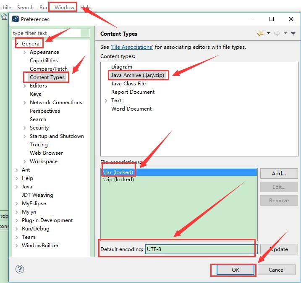
Task: Expand the Run/Debug node
Action: coord(17,229)
